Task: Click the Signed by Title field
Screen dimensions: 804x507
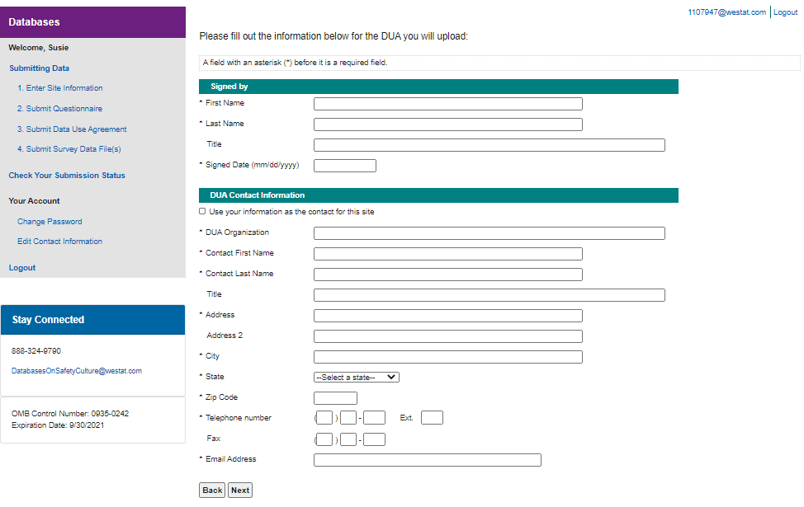Action: [x=489, y=145]
